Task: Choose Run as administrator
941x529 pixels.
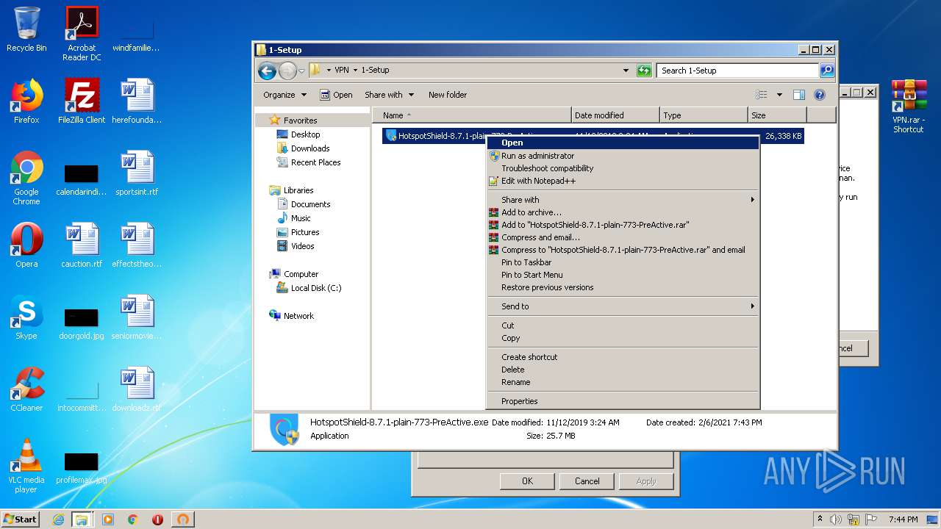Action: (x=623, y=156)
